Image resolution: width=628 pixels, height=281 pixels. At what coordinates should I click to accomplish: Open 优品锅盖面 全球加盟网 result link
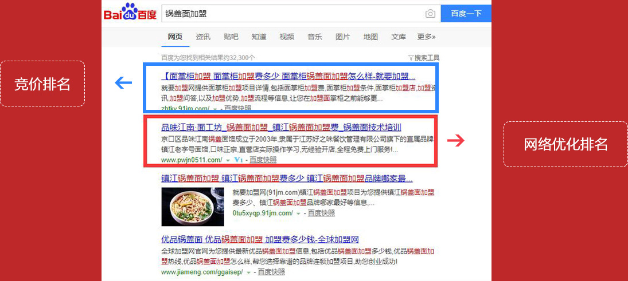tap(260, 240)
